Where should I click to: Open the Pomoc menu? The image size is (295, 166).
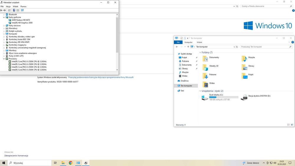click(x=24, y=6)
